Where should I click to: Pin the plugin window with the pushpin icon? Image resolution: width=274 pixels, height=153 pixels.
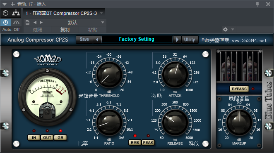click(257, 4)
